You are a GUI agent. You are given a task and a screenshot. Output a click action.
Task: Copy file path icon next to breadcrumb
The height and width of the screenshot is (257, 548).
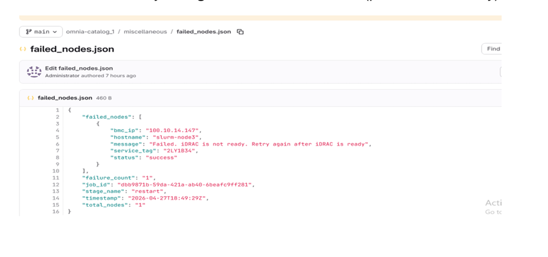tap(240, 32)
